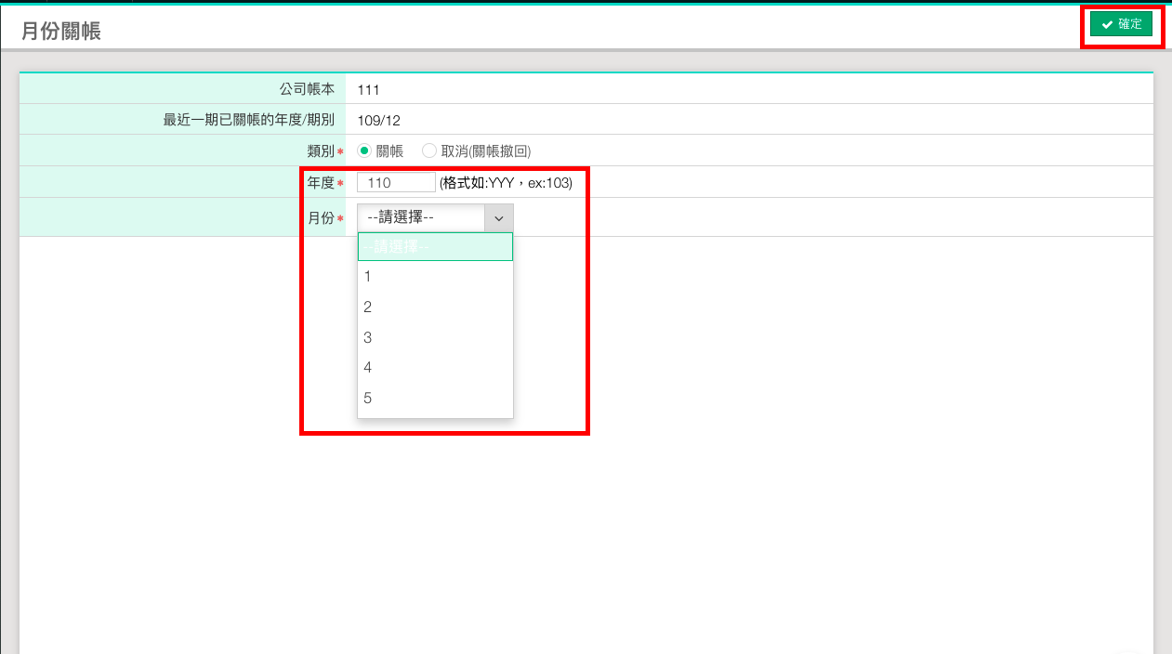Viewport: 1172px width, 654px height.
Task: Click the last closed period value 109/12
Action: point(378,120)
